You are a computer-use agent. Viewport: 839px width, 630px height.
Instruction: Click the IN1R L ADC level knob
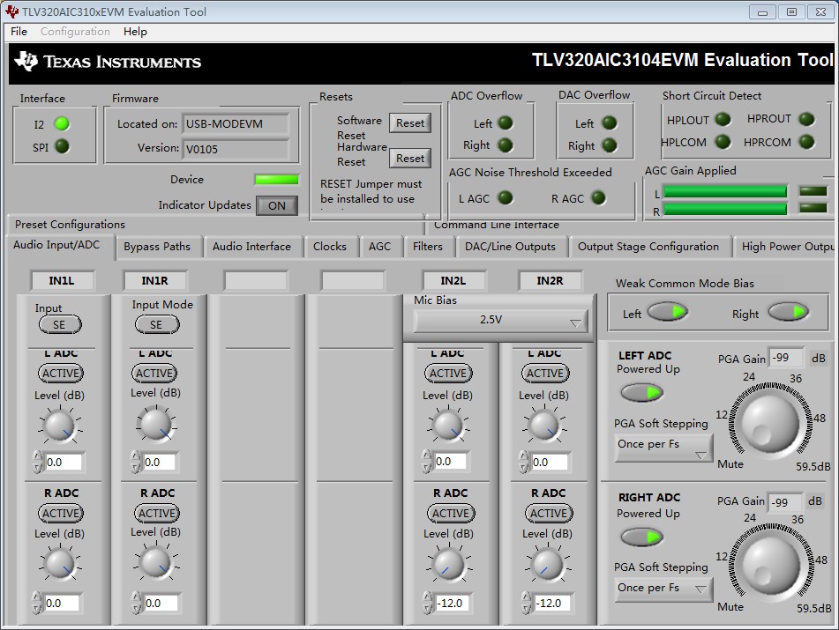tap(156, 425)
